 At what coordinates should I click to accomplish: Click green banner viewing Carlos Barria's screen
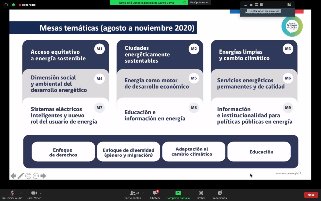(x=149, y=3)
